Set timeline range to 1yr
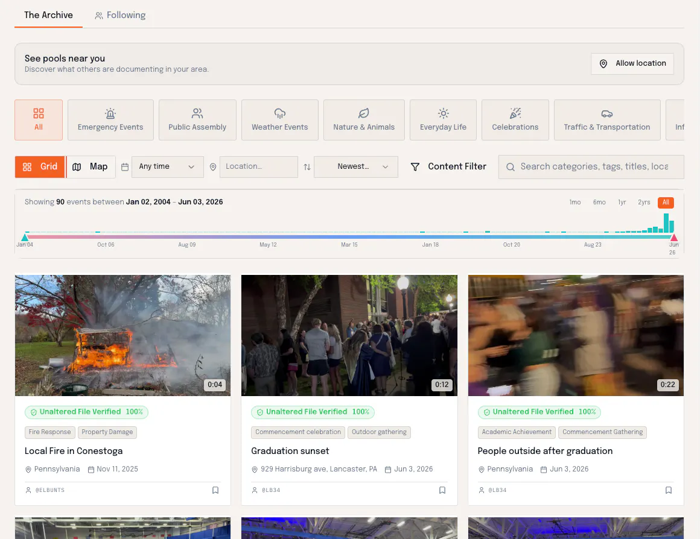This screenshot has height=539, width=700. (x=622, y=203)
